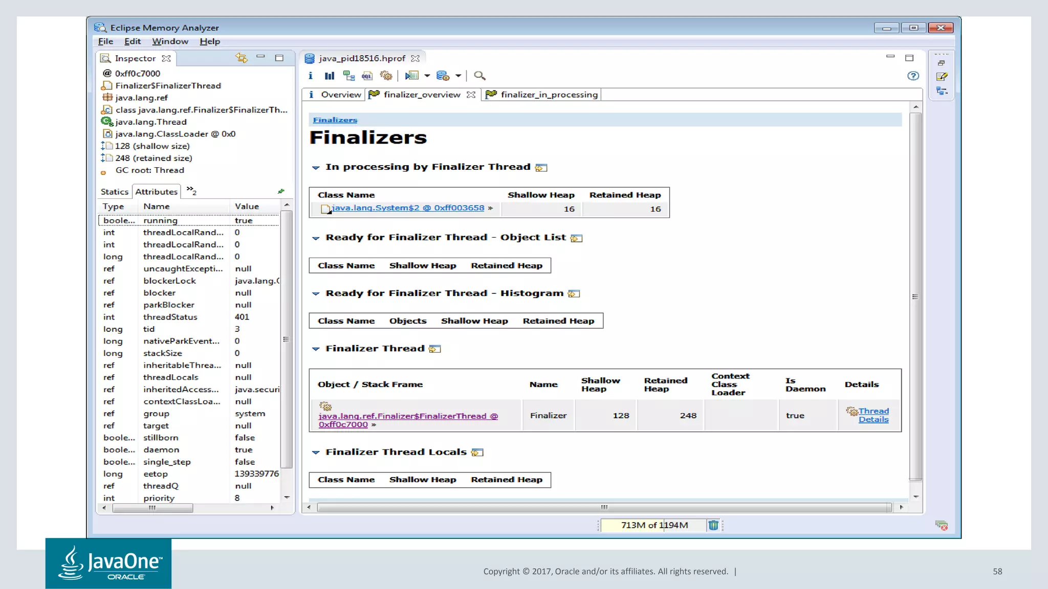The image size is (1048, 589).
Task: Collapse the Finalizer Thread Locals section
Action: coord(316,452)
